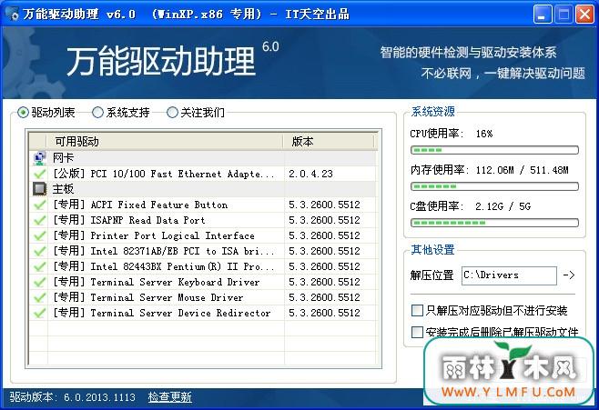This screenshot has width=599, height=410.
Task: Click memory usage value 112.06M / 511.48M
Action: pyautogui.click(x=522, y=170)
